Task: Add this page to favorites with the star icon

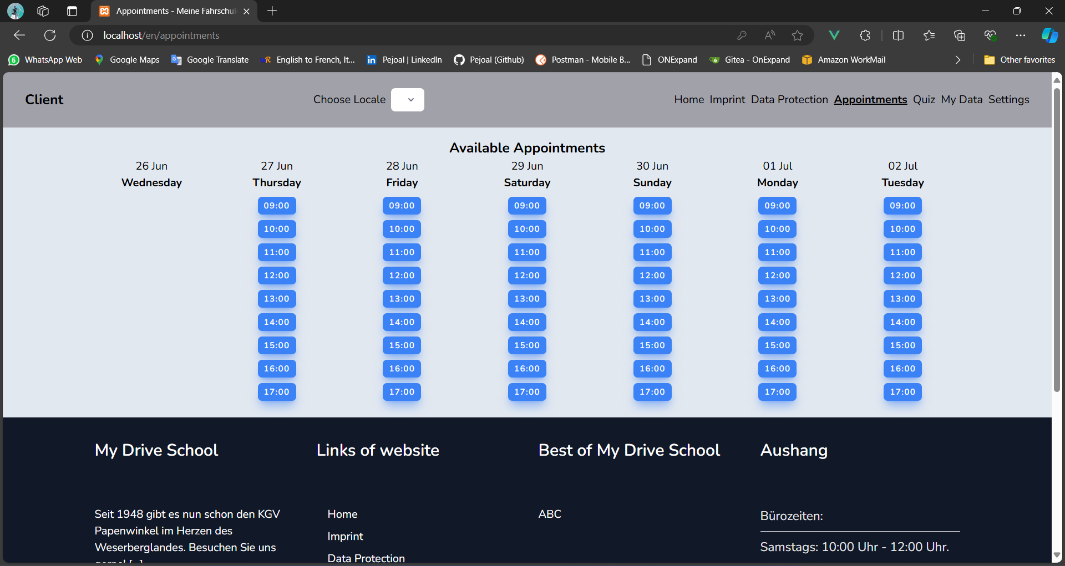Action: click(798, 35)
